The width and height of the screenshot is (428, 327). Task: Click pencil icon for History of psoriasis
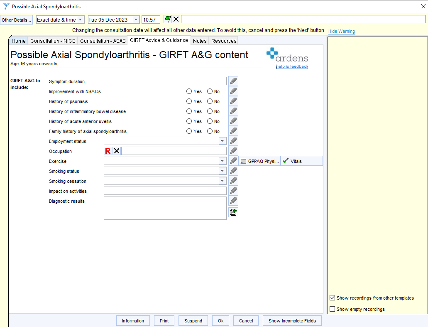[x=233, y=101]
